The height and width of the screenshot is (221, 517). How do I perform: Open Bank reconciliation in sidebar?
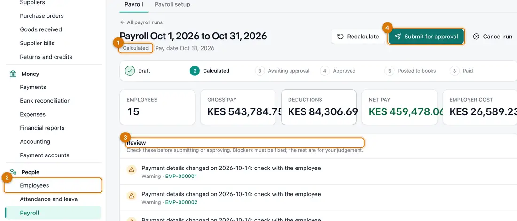(x=45, y=101)
